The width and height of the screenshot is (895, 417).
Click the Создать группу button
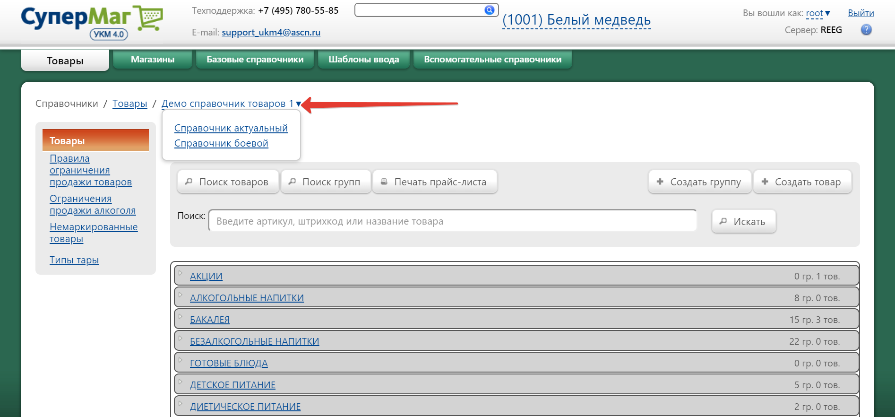(699, 182)
